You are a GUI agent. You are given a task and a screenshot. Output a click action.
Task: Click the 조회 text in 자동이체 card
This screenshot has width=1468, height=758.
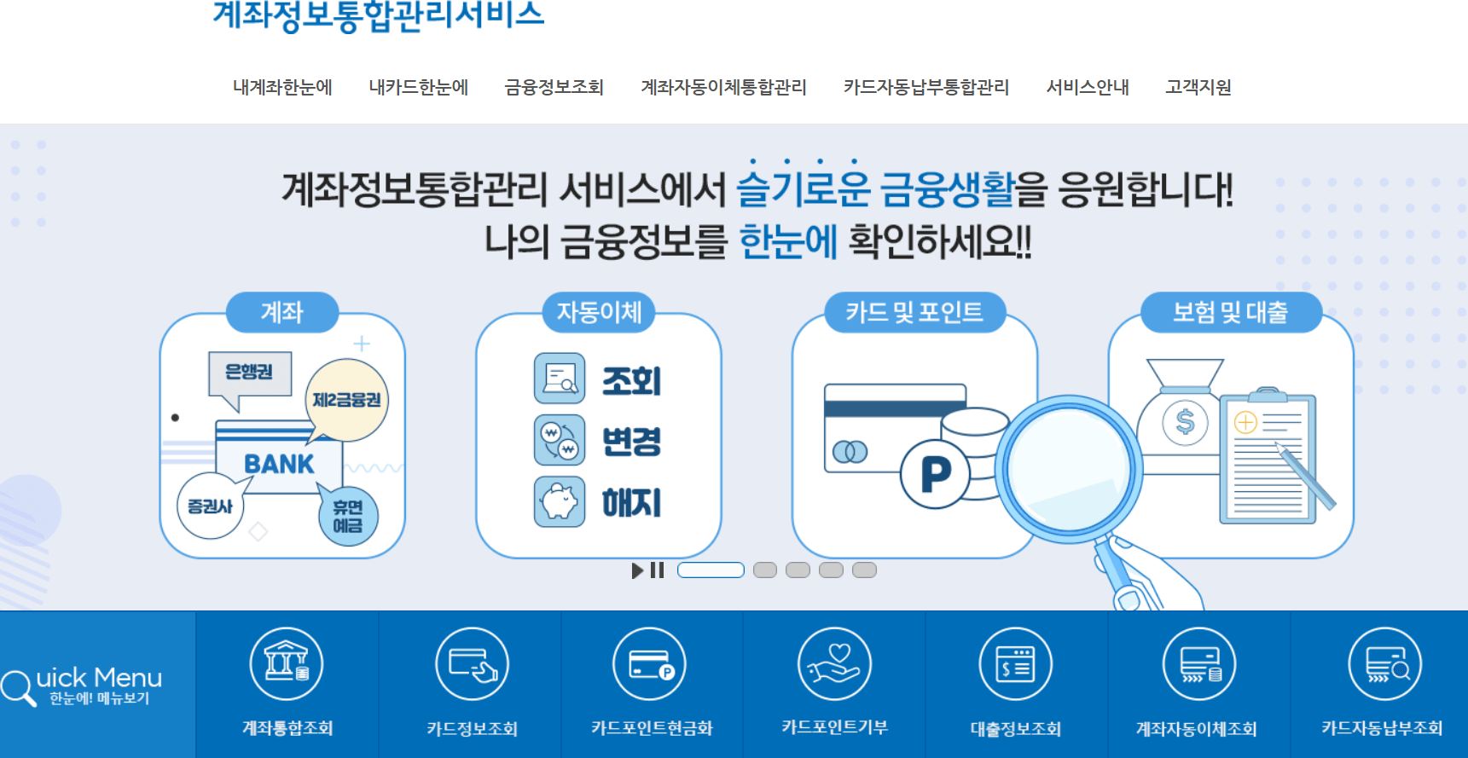coord(632,380)
